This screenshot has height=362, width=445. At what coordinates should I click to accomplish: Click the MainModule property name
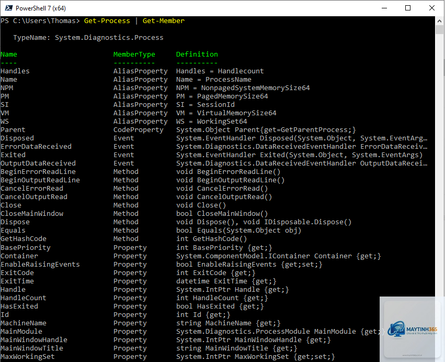[21, 332]
